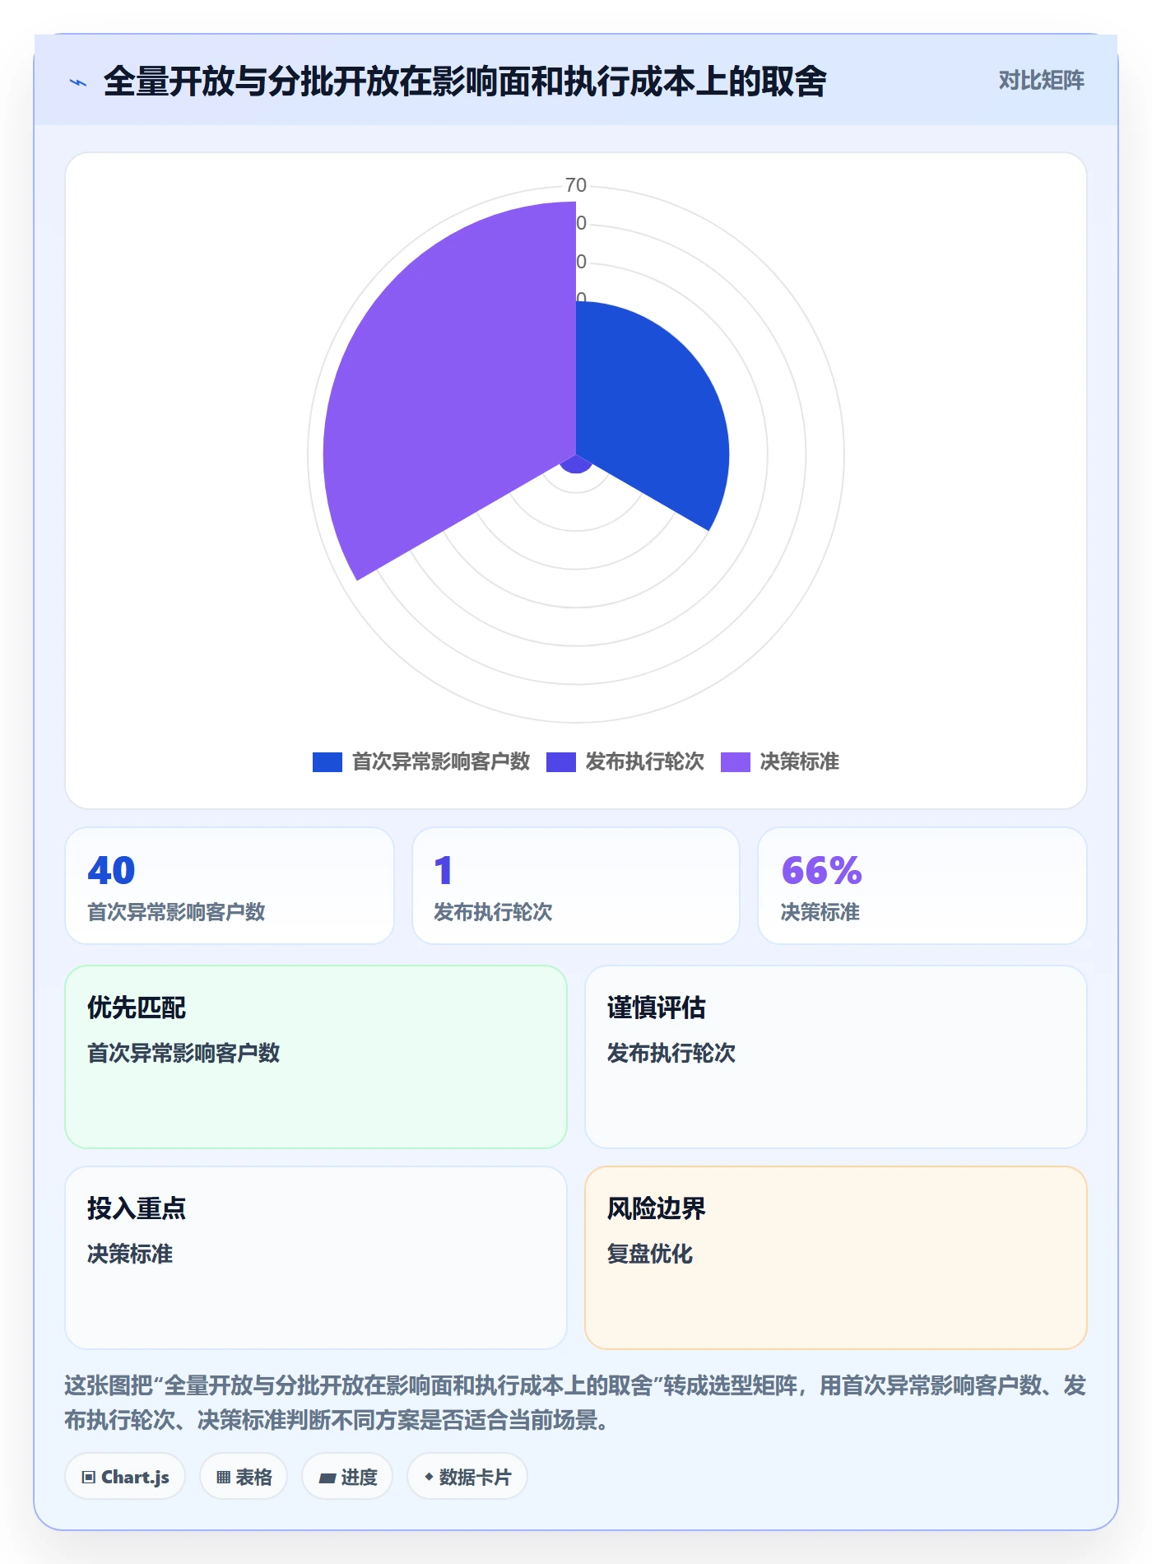Click 首次异常影响客户数 caption under 40
Image resolution: width=1152 pixels, height=1564 pixels.
pos(176,912)
